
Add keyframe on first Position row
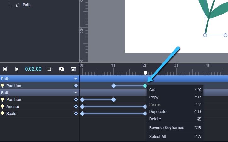coord(76,86)
